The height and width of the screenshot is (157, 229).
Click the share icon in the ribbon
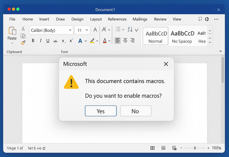coord(207,19)
